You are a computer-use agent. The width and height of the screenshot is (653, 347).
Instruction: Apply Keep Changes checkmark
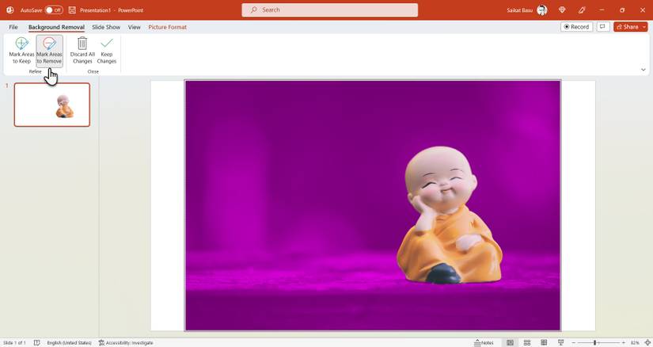[x=107, y=51]
